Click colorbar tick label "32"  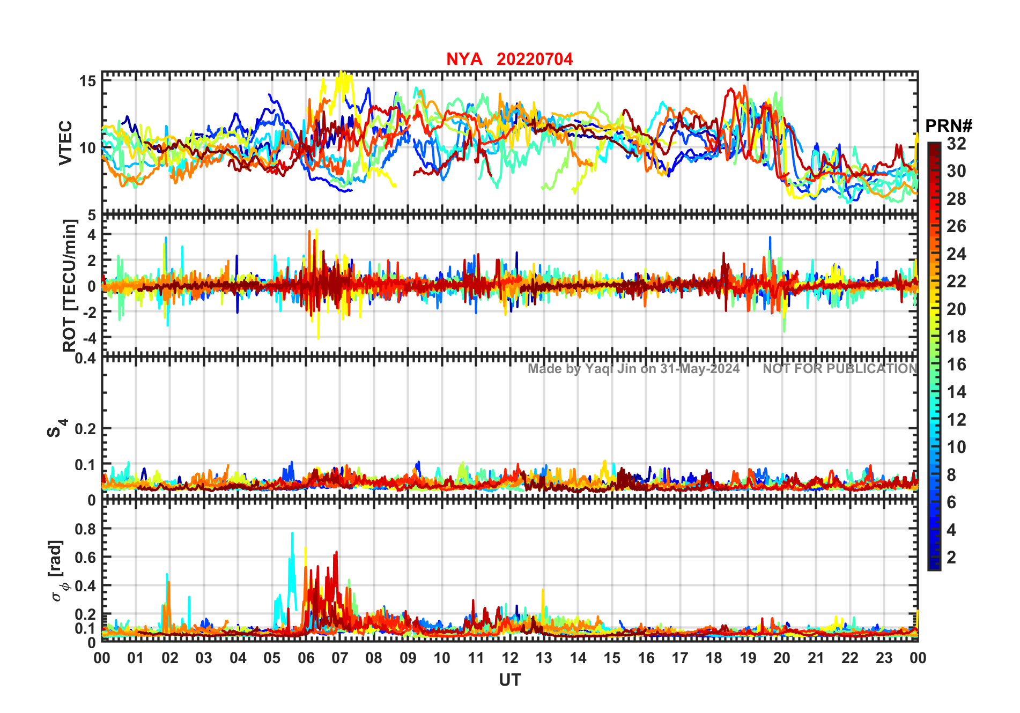click(956, 143)
